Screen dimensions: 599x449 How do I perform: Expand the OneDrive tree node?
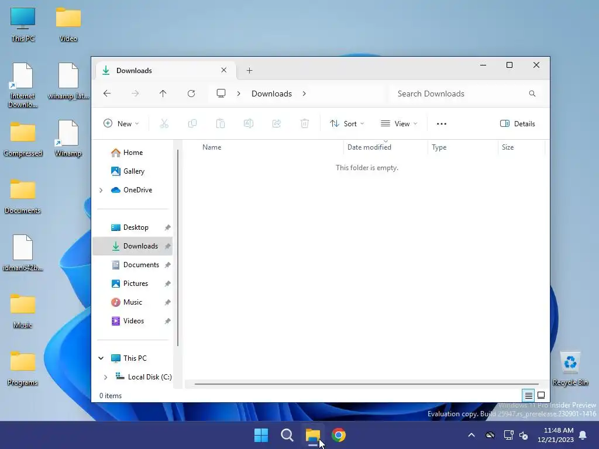(101, 190)
